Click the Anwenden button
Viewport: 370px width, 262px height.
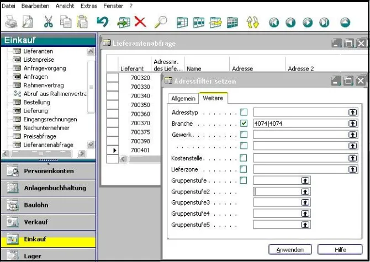pos(290,249)
